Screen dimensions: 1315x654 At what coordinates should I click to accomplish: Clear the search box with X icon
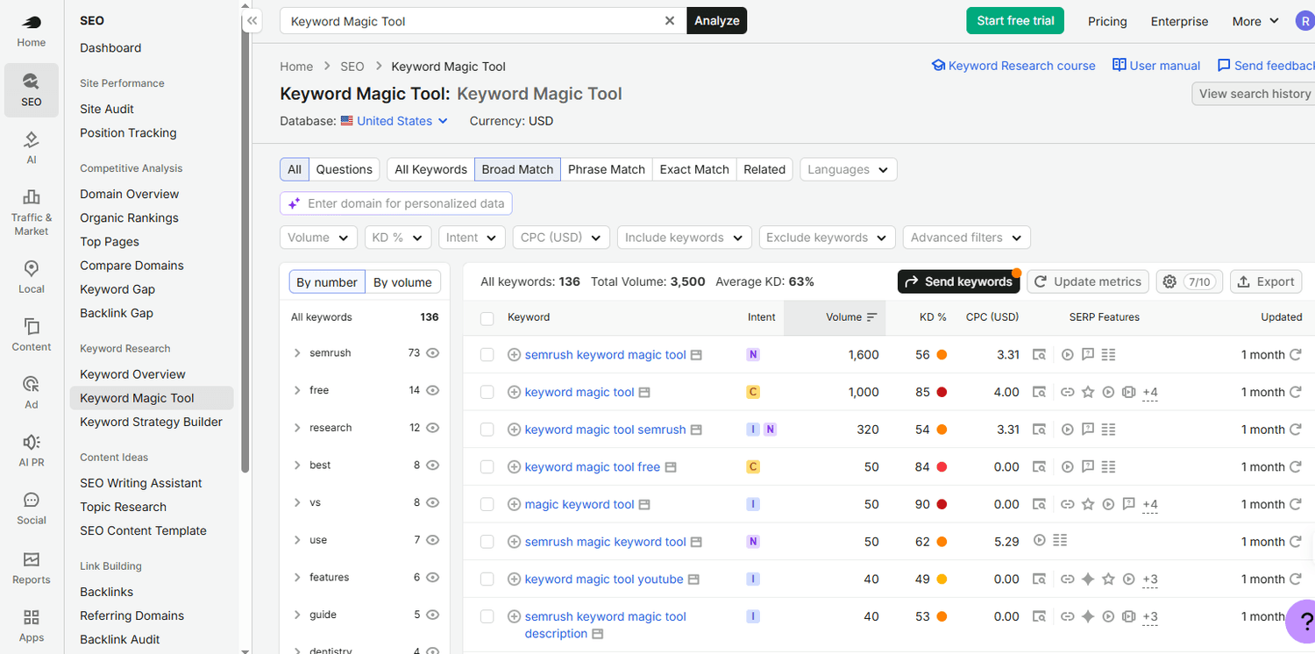[670, 21]
